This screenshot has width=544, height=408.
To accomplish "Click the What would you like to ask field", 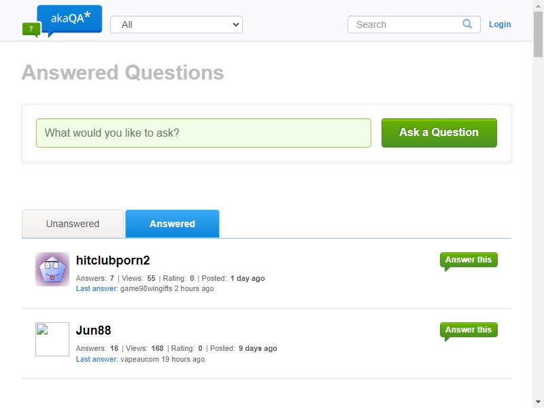I will pyautogui.click(x=203, y=133).
